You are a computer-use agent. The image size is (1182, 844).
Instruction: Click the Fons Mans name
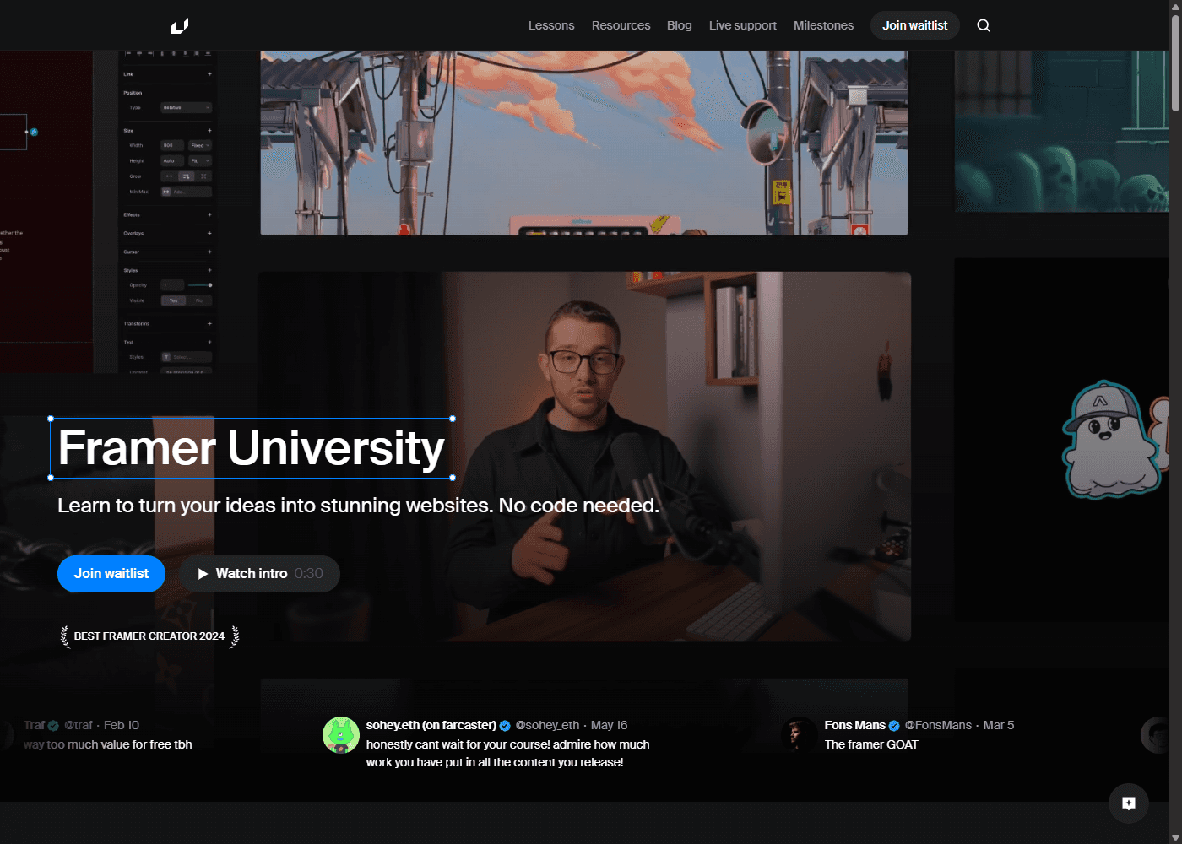(855, 725)
